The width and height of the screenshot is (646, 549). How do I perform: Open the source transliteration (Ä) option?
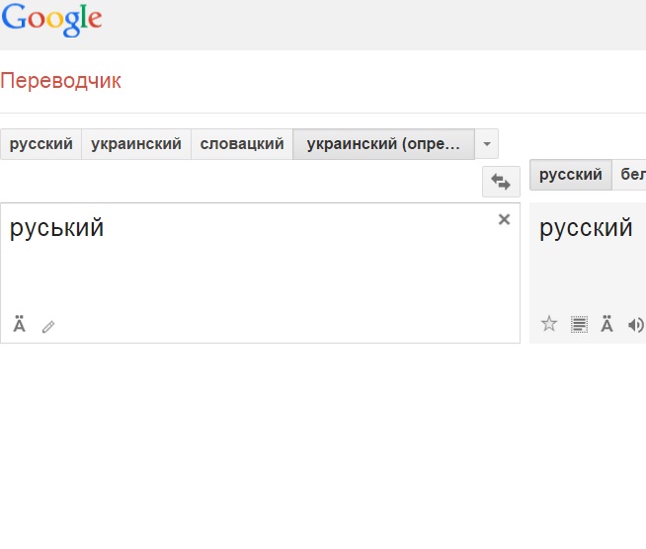19,324
